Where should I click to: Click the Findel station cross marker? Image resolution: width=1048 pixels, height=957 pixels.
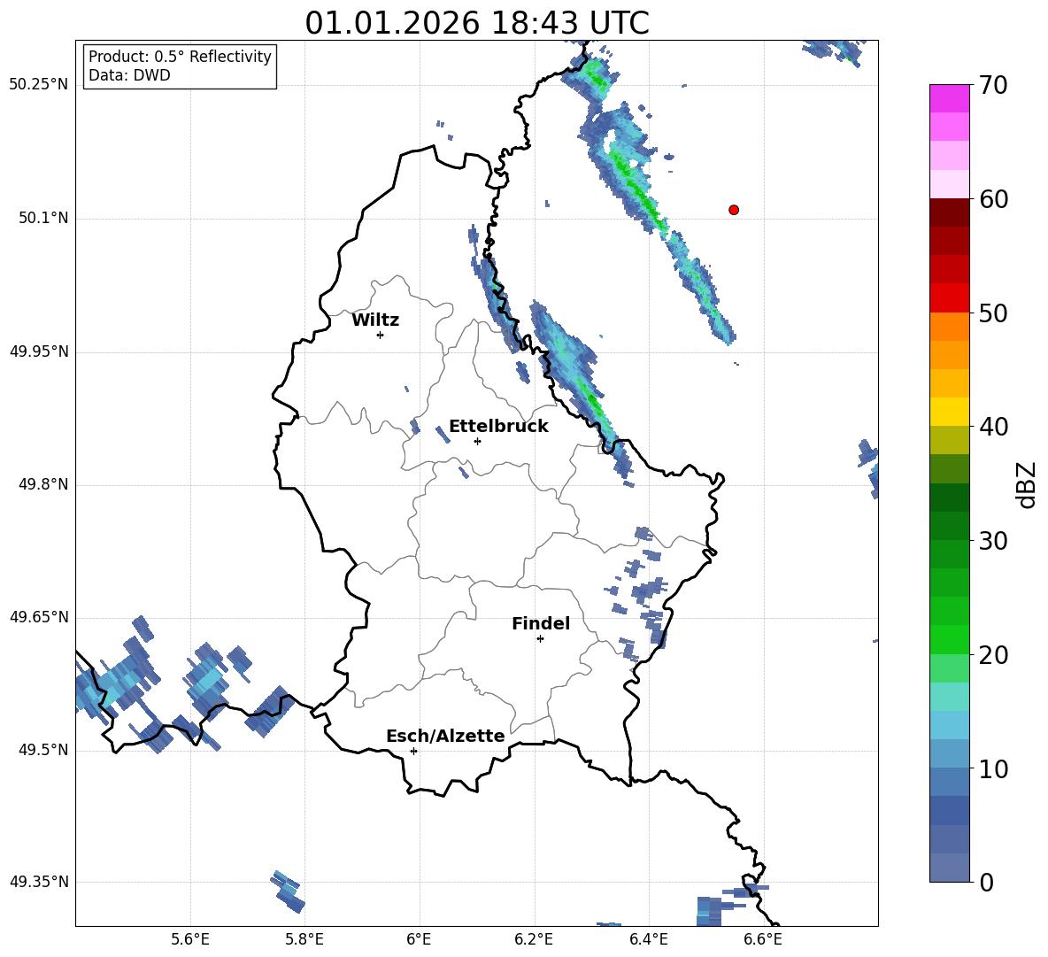tap(540, 639)
